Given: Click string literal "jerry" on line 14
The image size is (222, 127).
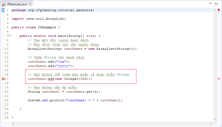Looking at the screenshot, I should [x=63, y=66].
